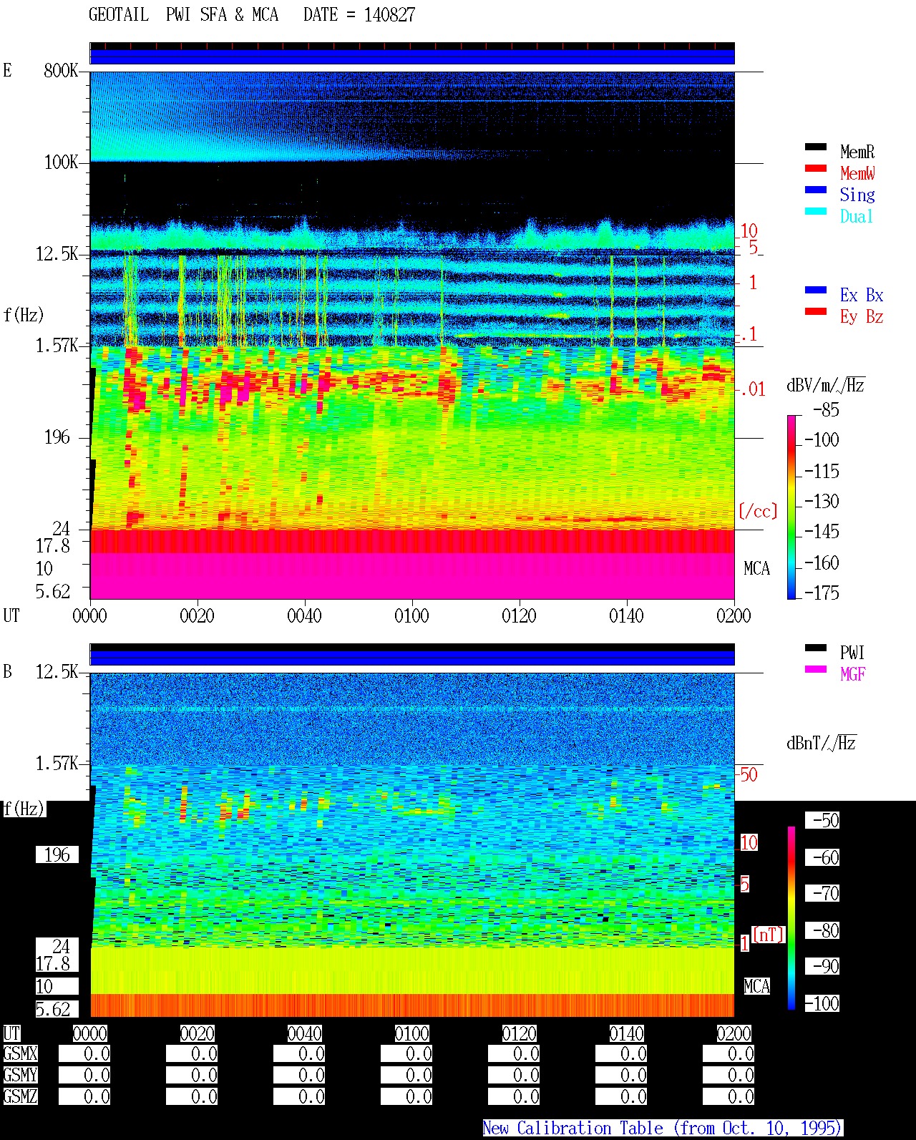Select the magenta MGF legend swatch
The width and height of the screenshot is (916, 1140).
(x=816, y=670)
